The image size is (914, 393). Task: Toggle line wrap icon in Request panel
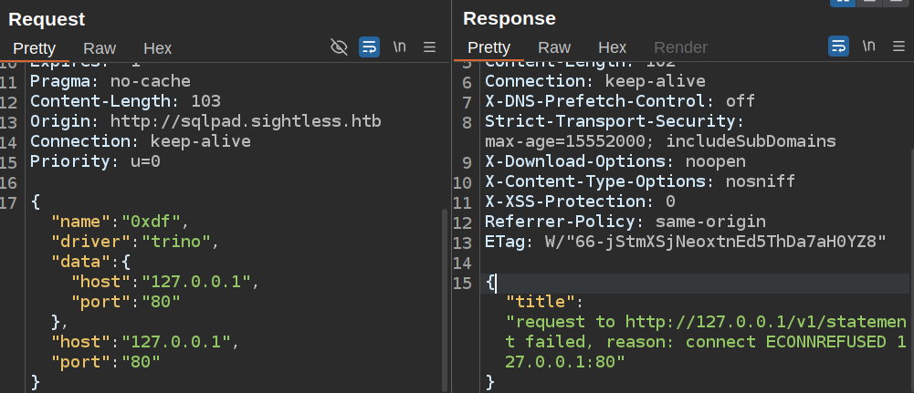369,47
